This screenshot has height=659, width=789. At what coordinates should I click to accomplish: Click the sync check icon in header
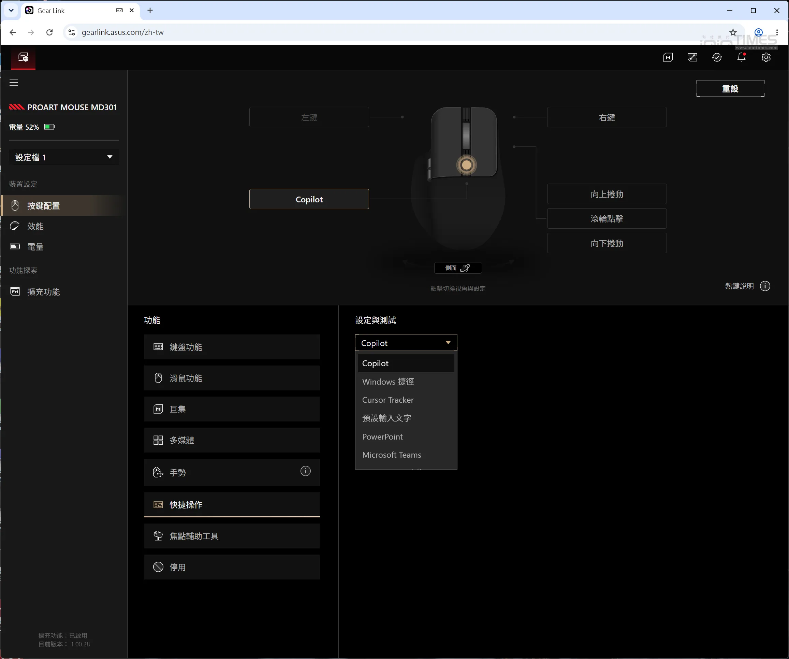tap(716, 58)
